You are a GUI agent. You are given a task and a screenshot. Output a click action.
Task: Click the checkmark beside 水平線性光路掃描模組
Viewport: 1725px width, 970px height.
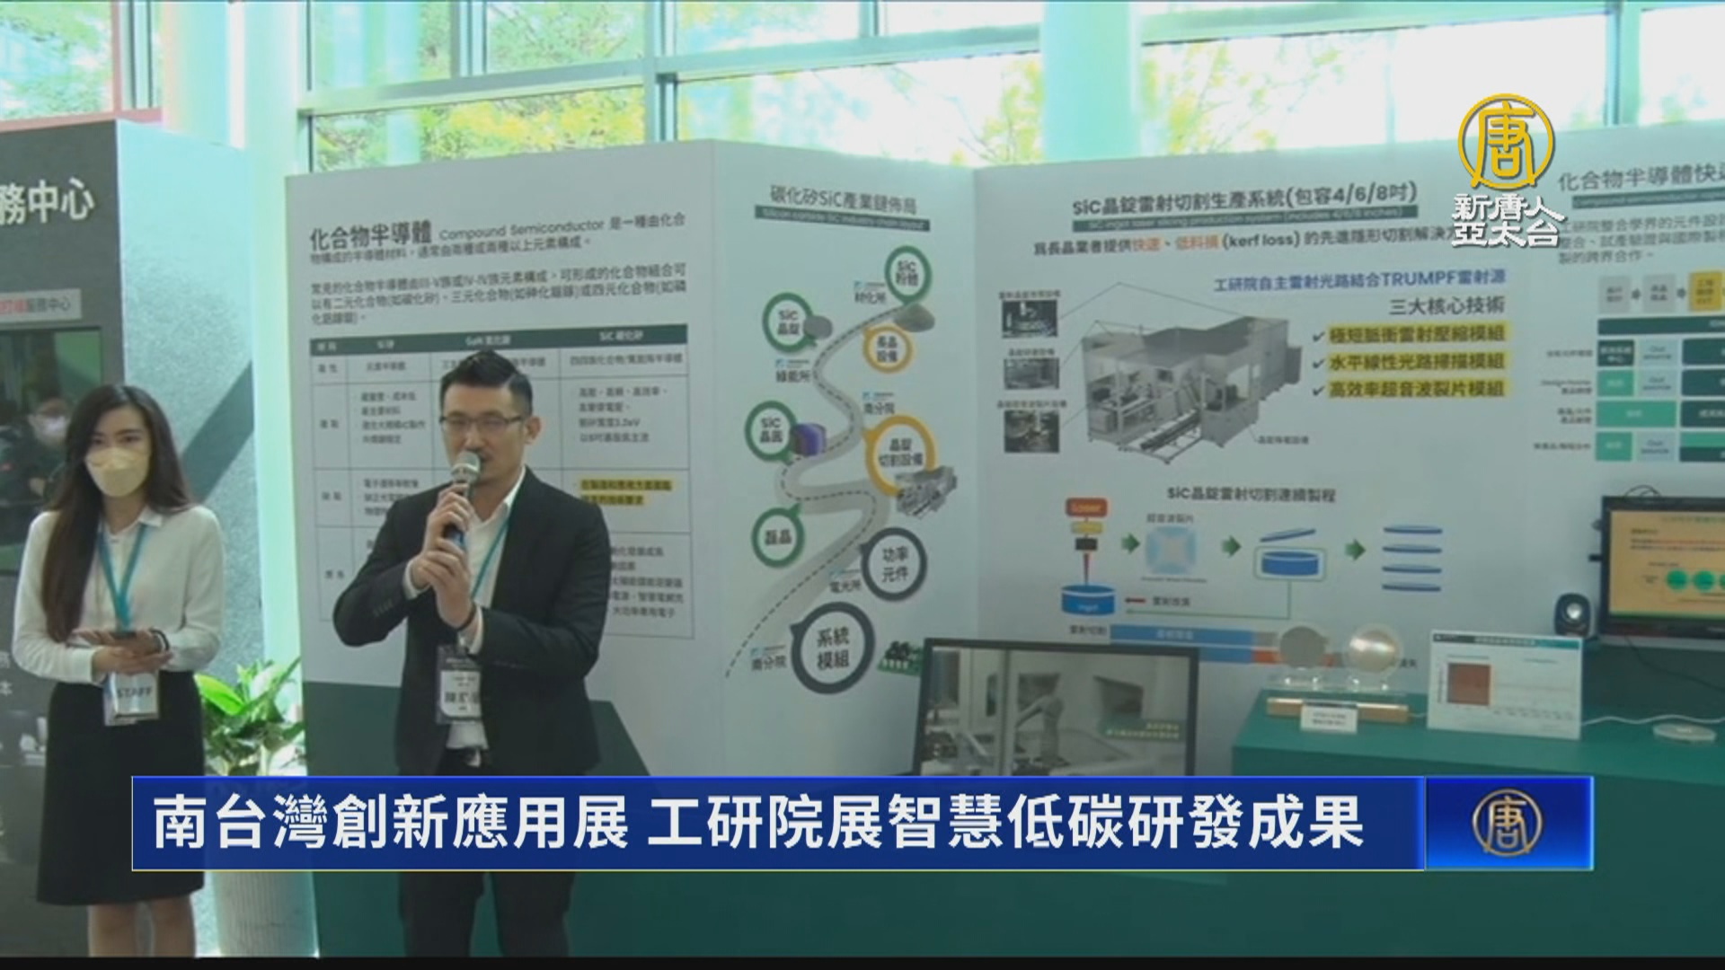(1318, 362)
